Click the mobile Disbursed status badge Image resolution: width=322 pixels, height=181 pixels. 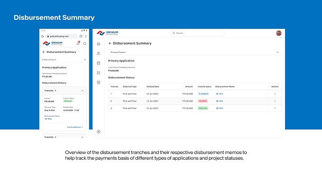pos(68,101)
